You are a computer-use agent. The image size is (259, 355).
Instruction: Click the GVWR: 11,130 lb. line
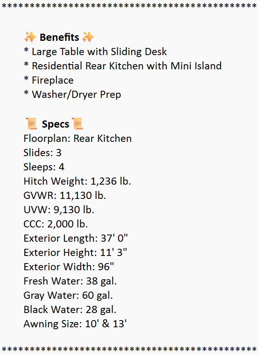point(65,195)
